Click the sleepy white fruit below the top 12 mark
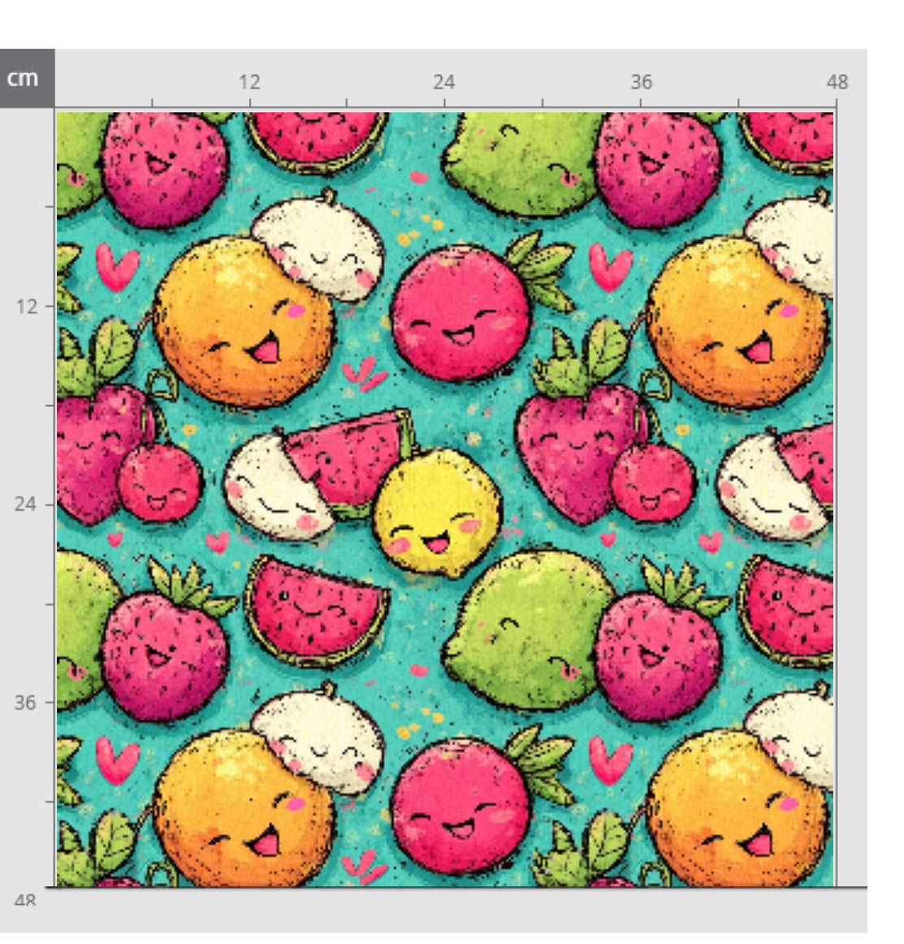The width and height of the screenshot is (904, 944). tap(319, 243)
